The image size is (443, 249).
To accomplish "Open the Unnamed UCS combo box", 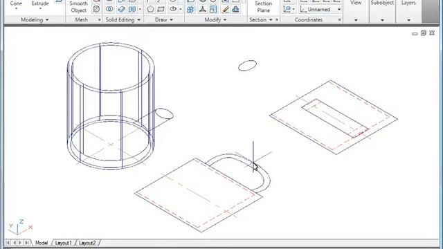I will pyautogui.click(x=320, y=9).
